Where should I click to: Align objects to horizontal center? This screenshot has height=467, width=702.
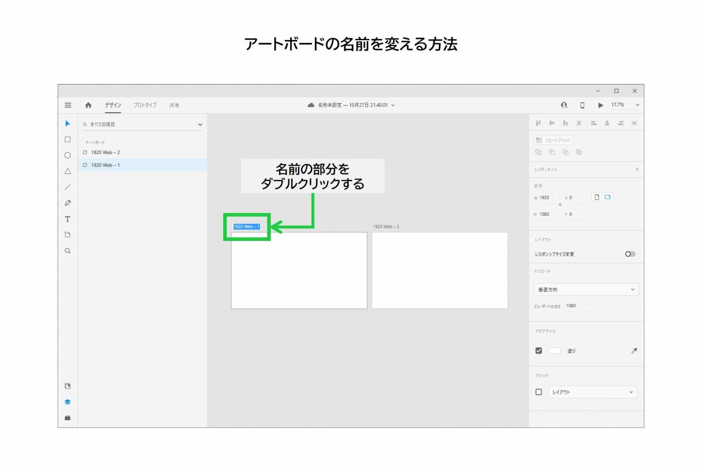[607, 123]
